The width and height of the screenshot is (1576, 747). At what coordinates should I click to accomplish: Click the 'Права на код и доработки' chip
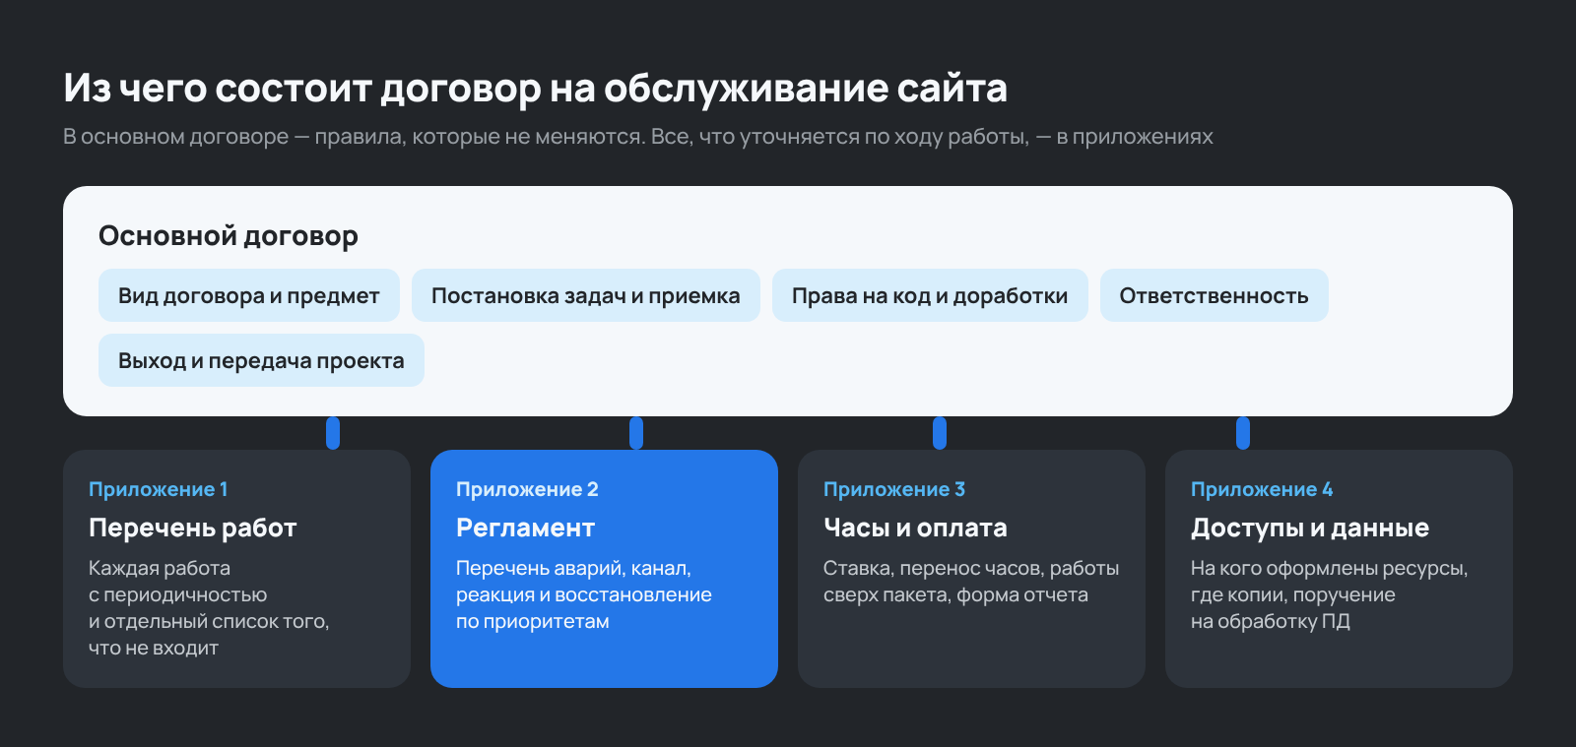(x=930, y=295)
